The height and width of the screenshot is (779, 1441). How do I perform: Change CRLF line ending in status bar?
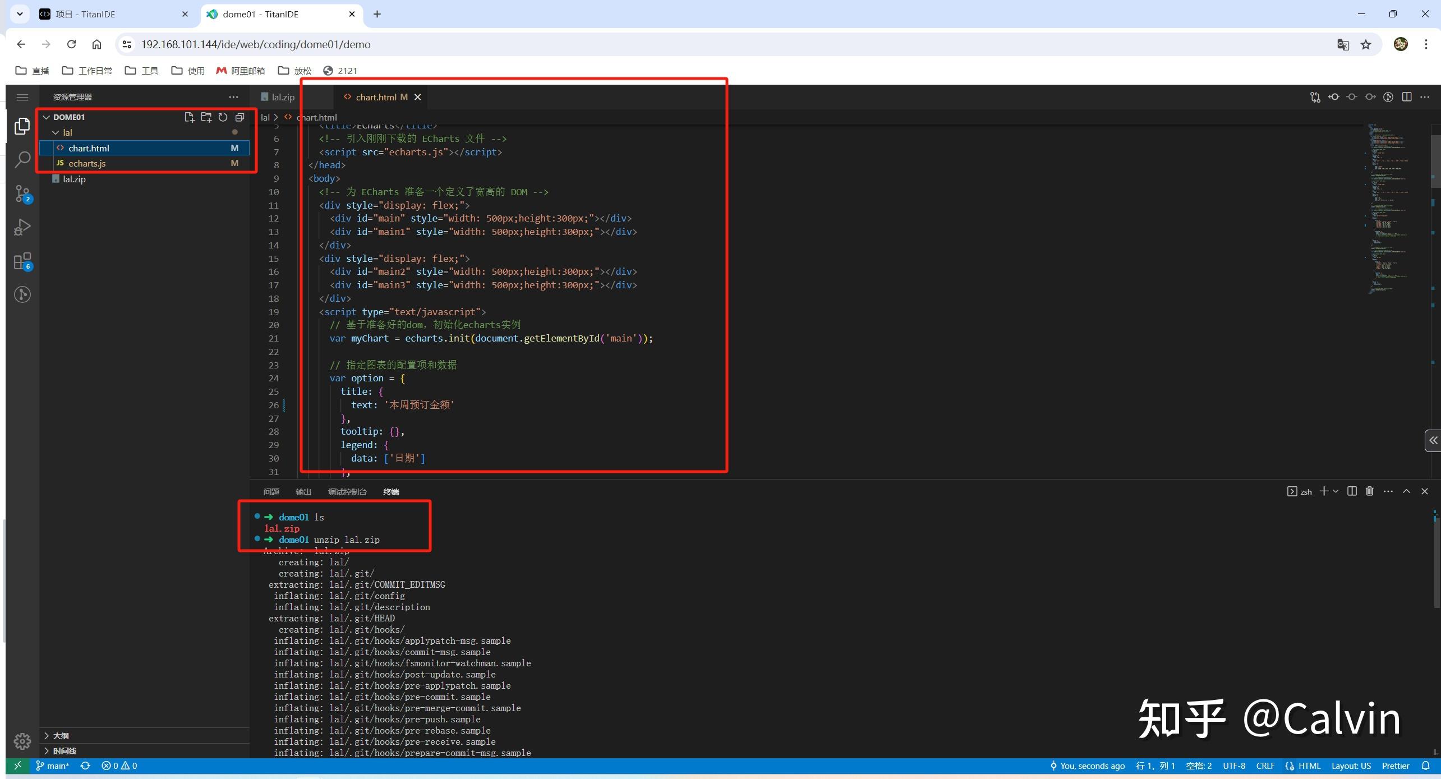click(1265, 766)
